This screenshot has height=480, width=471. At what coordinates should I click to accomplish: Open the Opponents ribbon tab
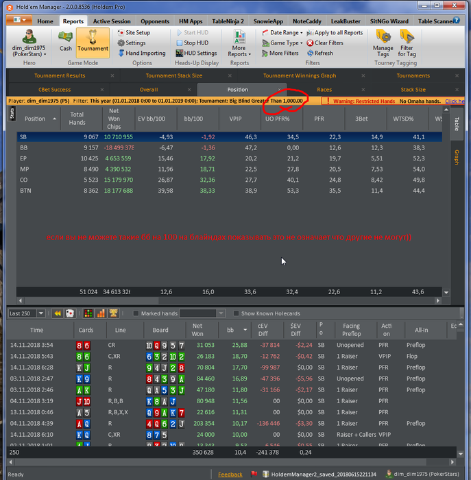(155, 21)
